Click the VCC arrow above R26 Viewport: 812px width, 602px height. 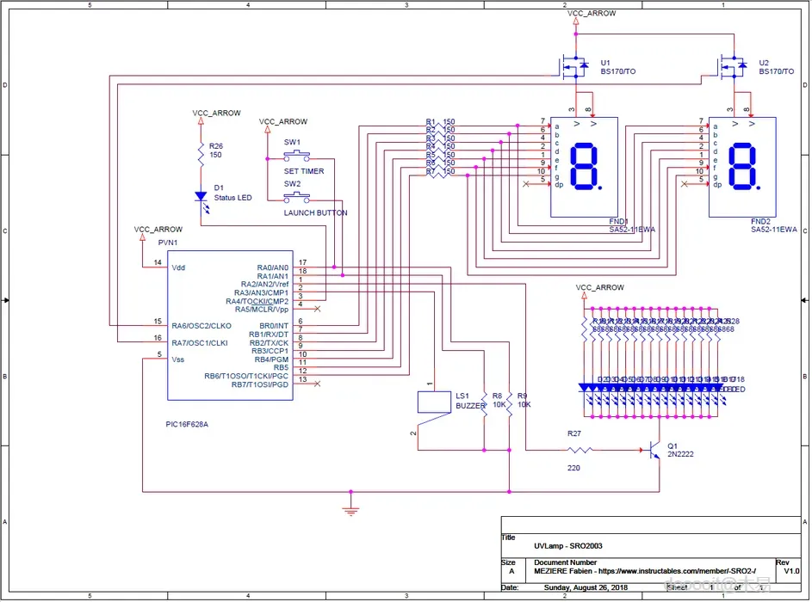(201, 121)
